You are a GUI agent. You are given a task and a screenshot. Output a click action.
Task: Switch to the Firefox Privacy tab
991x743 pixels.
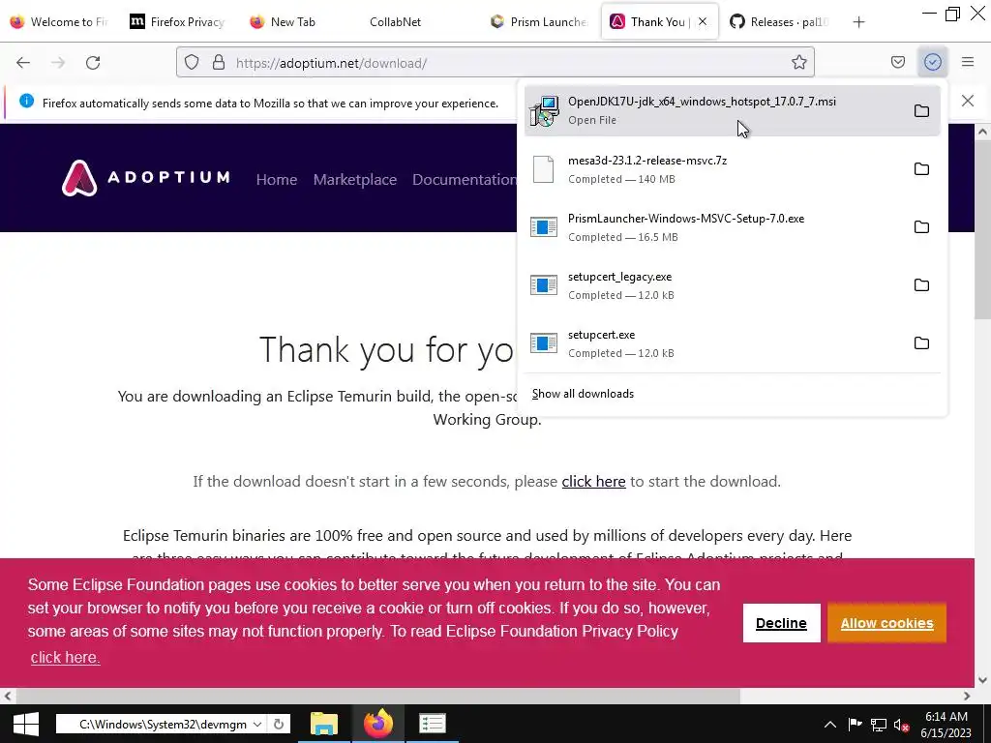(x=178, y=22)
